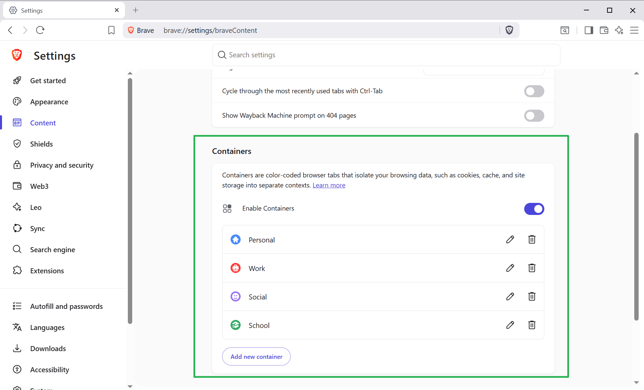Edit the Social container
Screen dimensions: 644x390
[510, 296]
